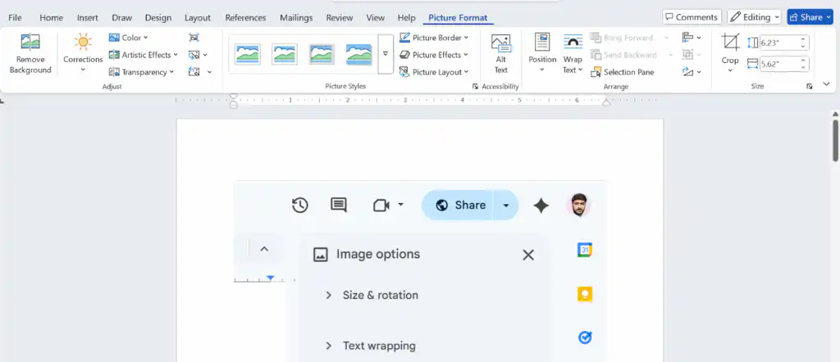Open the Color dropdown
Image resolution: width=840 pixels, height=362 pixels.
coord(129,38)
